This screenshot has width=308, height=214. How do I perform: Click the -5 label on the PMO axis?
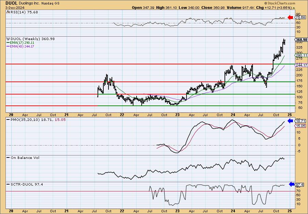pos(298,151)
